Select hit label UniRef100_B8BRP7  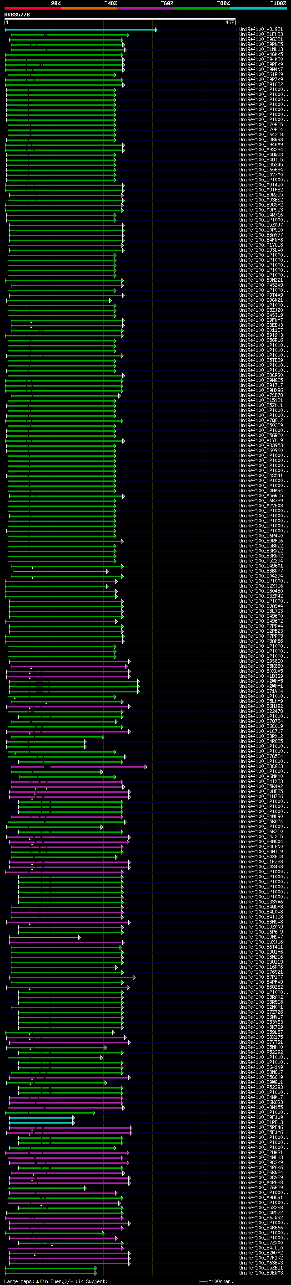click(x=261, y=571)
